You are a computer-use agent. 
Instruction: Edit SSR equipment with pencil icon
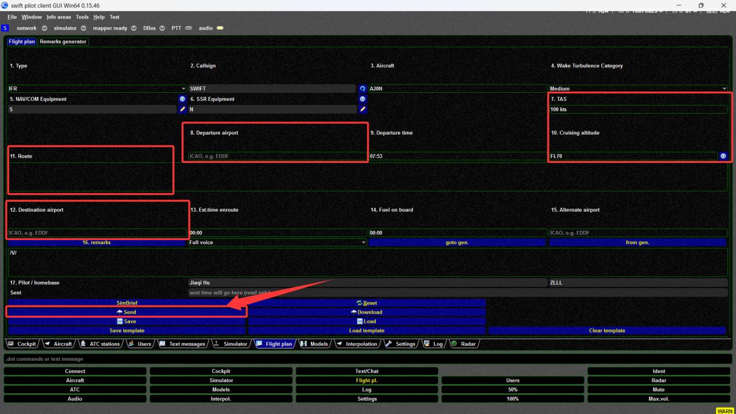(x=363, y=109)
